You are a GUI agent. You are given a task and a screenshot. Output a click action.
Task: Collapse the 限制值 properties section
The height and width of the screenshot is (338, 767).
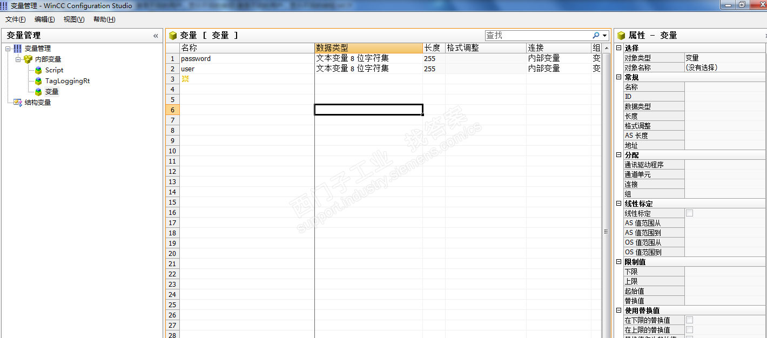click(619, 262)
